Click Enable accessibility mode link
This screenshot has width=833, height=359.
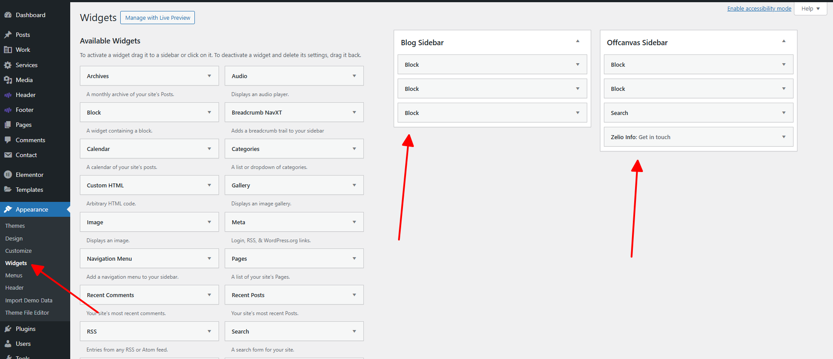click(759, 8)
